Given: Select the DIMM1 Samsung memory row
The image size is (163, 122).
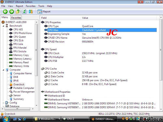Looking at the screenshot, I should pyautogui.click(x=99, y=103).
